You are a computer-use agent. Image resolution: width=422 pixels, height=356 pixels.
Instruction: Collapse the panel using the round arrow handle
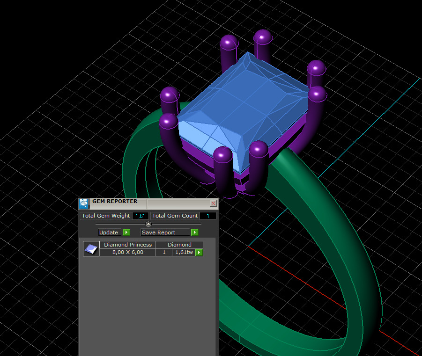pyautogui.click(x=148, y=224)
